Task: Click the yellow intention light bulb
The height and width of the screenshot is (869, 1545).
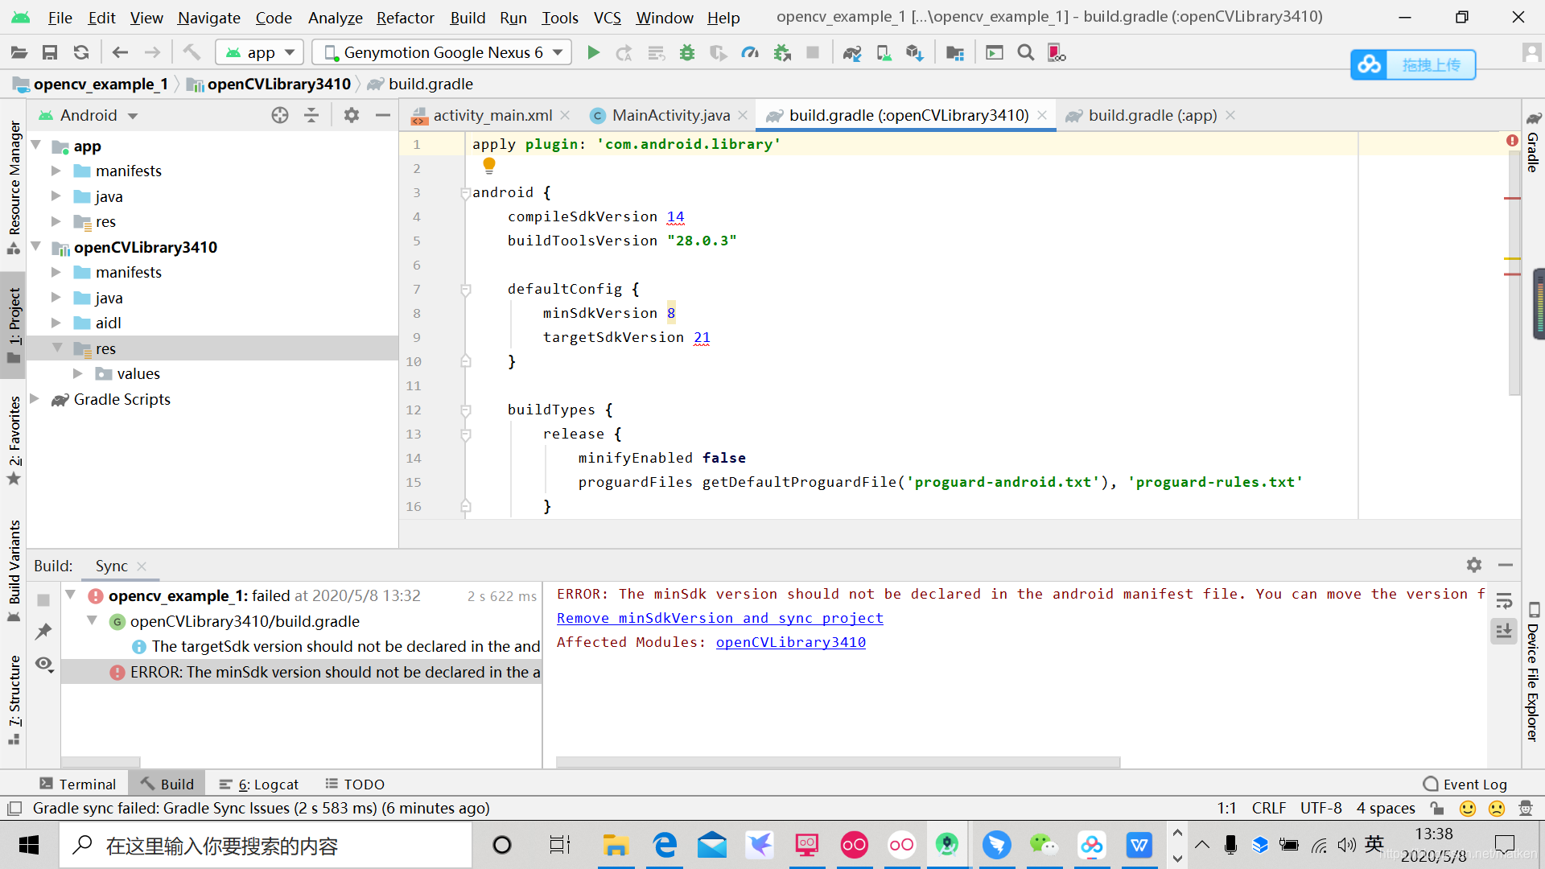Action: point(489,166)
